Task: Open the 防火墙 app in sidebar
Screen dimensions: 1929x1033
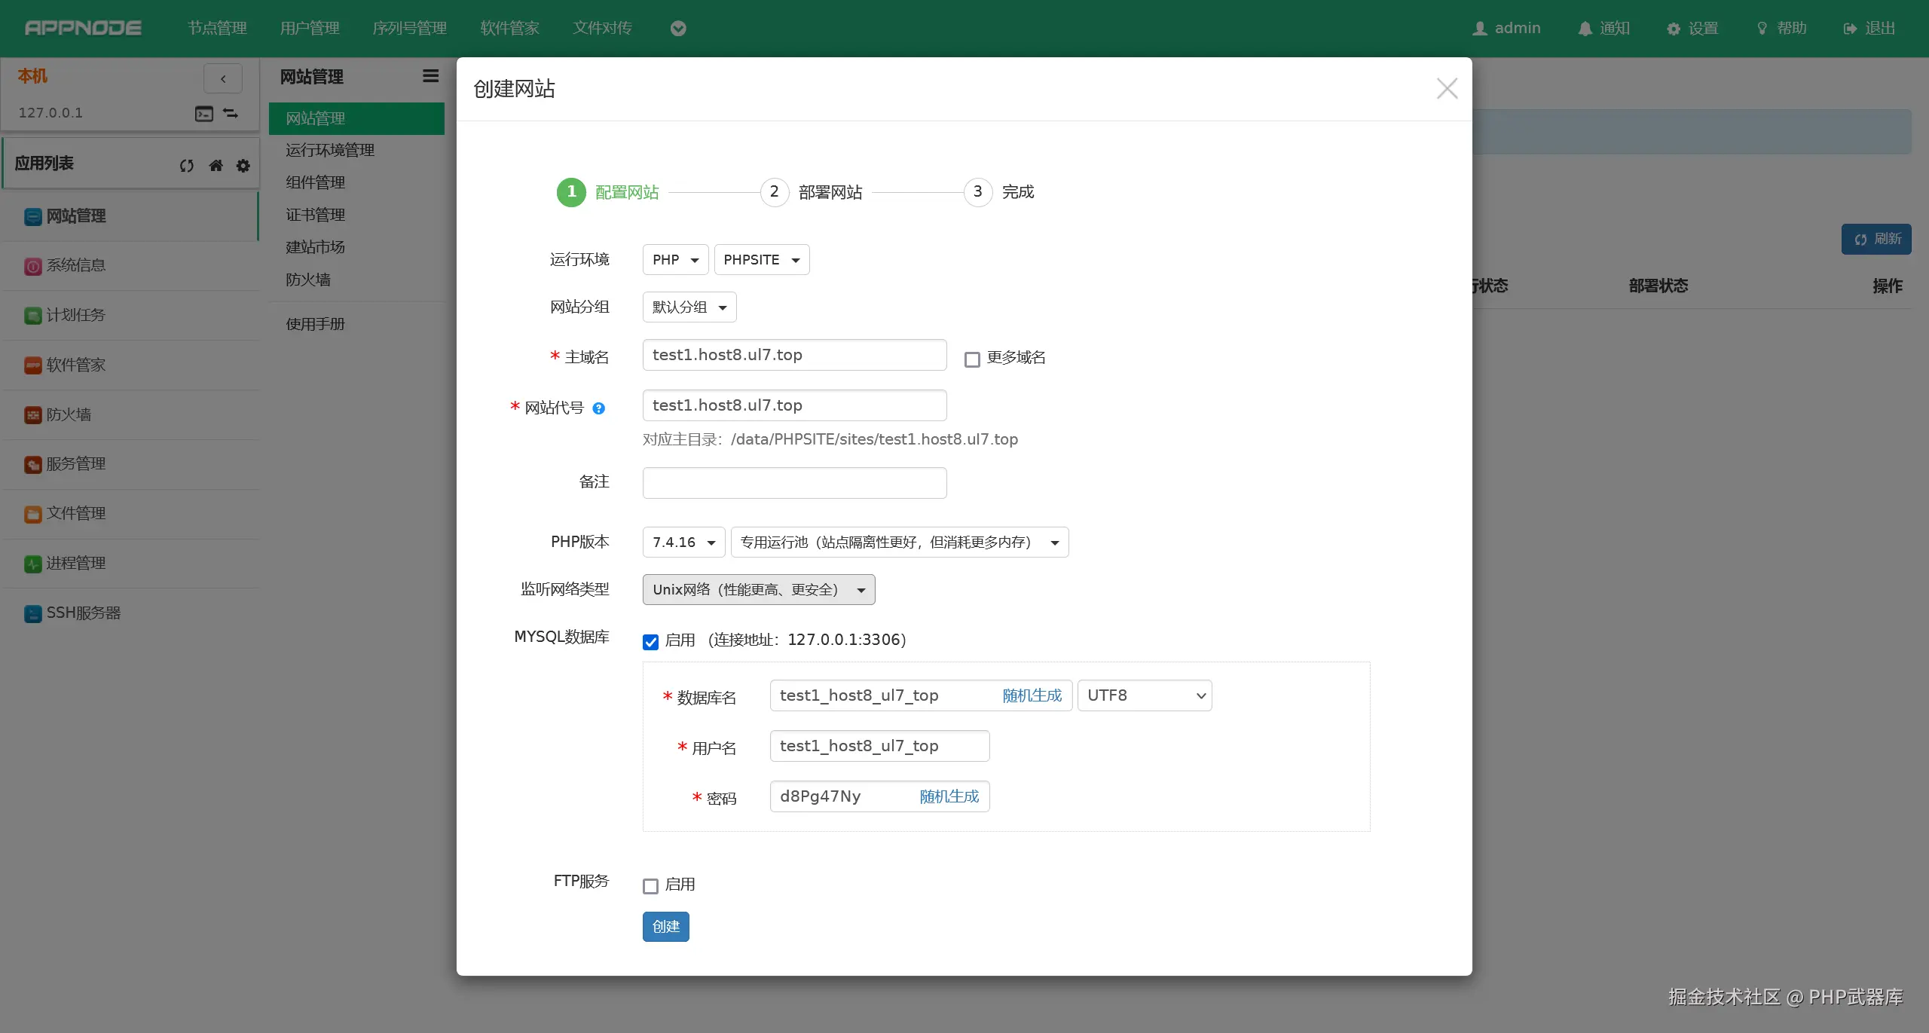Action: tap(68, 414)
